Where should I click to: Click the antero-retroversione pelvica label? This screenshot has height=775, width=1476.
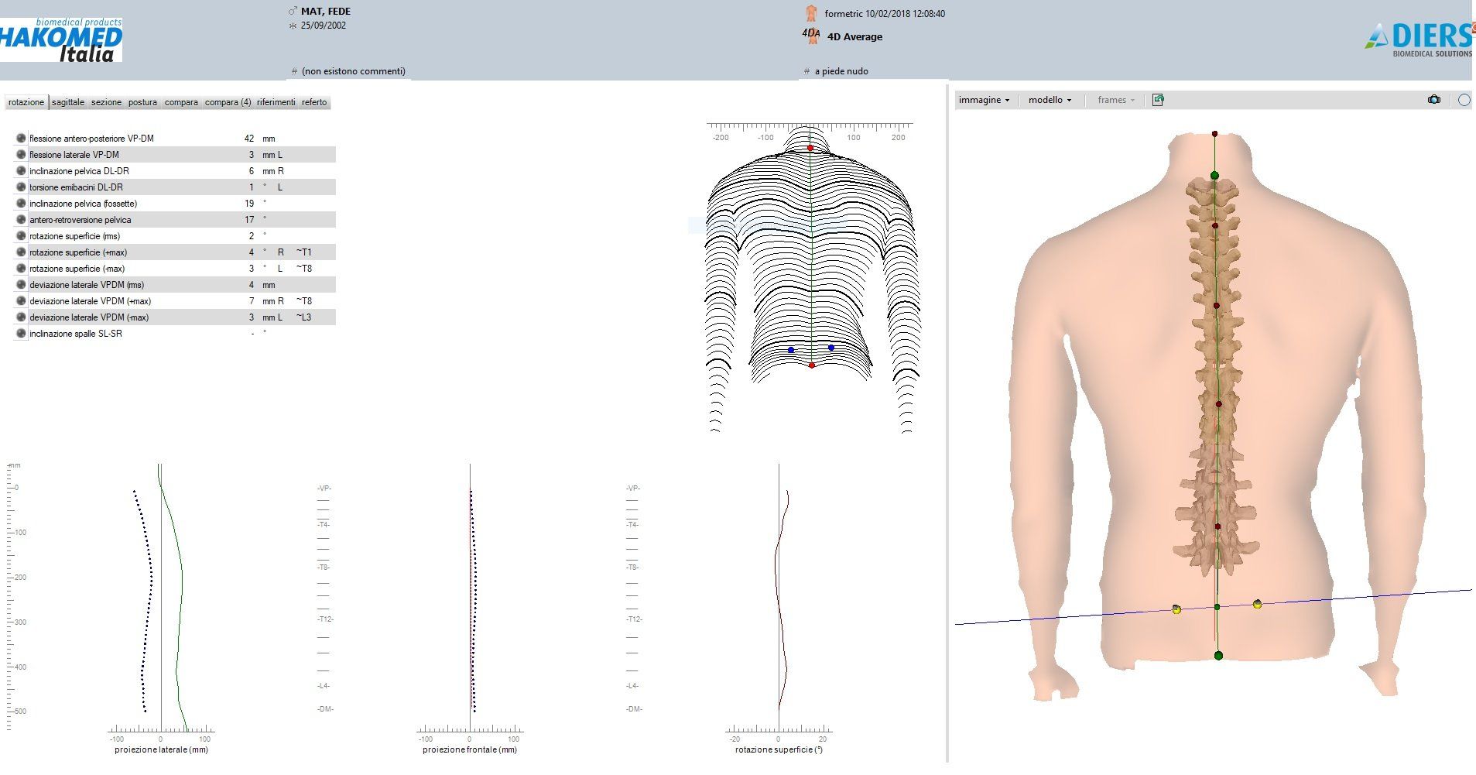tap(80, 220)
